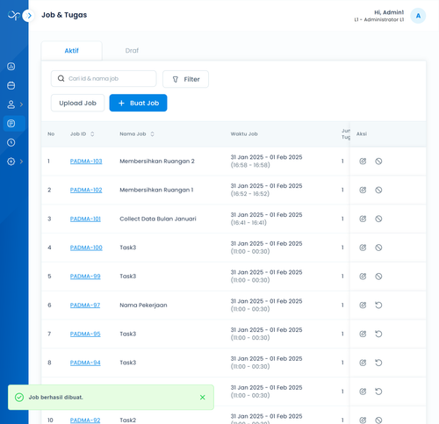Click the 'Aksi' column header
439x424 pixels.
tap(362, 133)
